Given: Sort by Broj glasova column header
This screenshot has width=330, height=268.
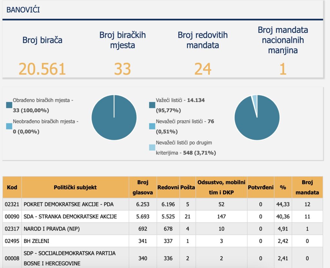Looking at the screenshot, I should [x=143, y=187].
